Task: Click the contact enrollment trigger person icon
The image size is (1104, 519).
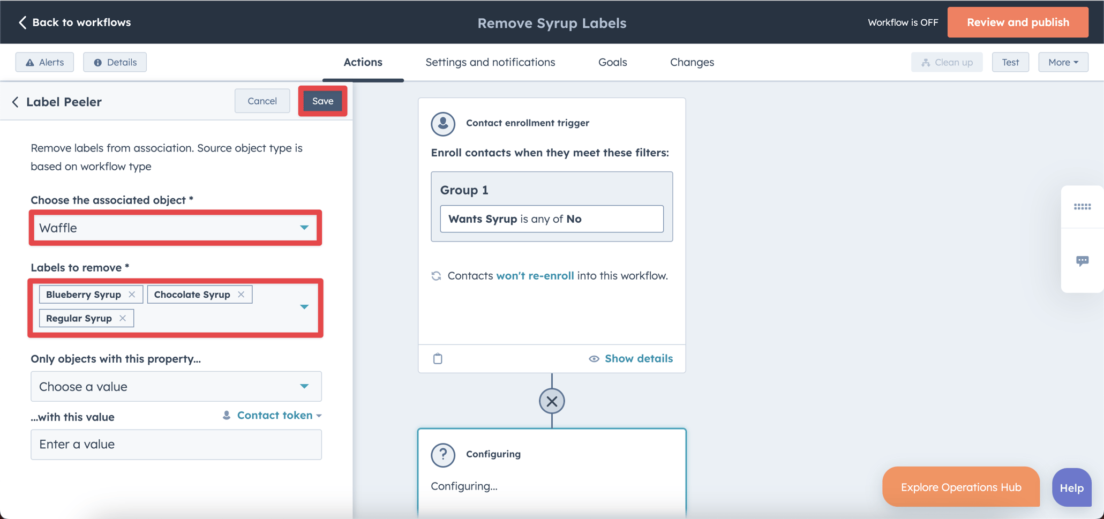Action: [443, 124]
